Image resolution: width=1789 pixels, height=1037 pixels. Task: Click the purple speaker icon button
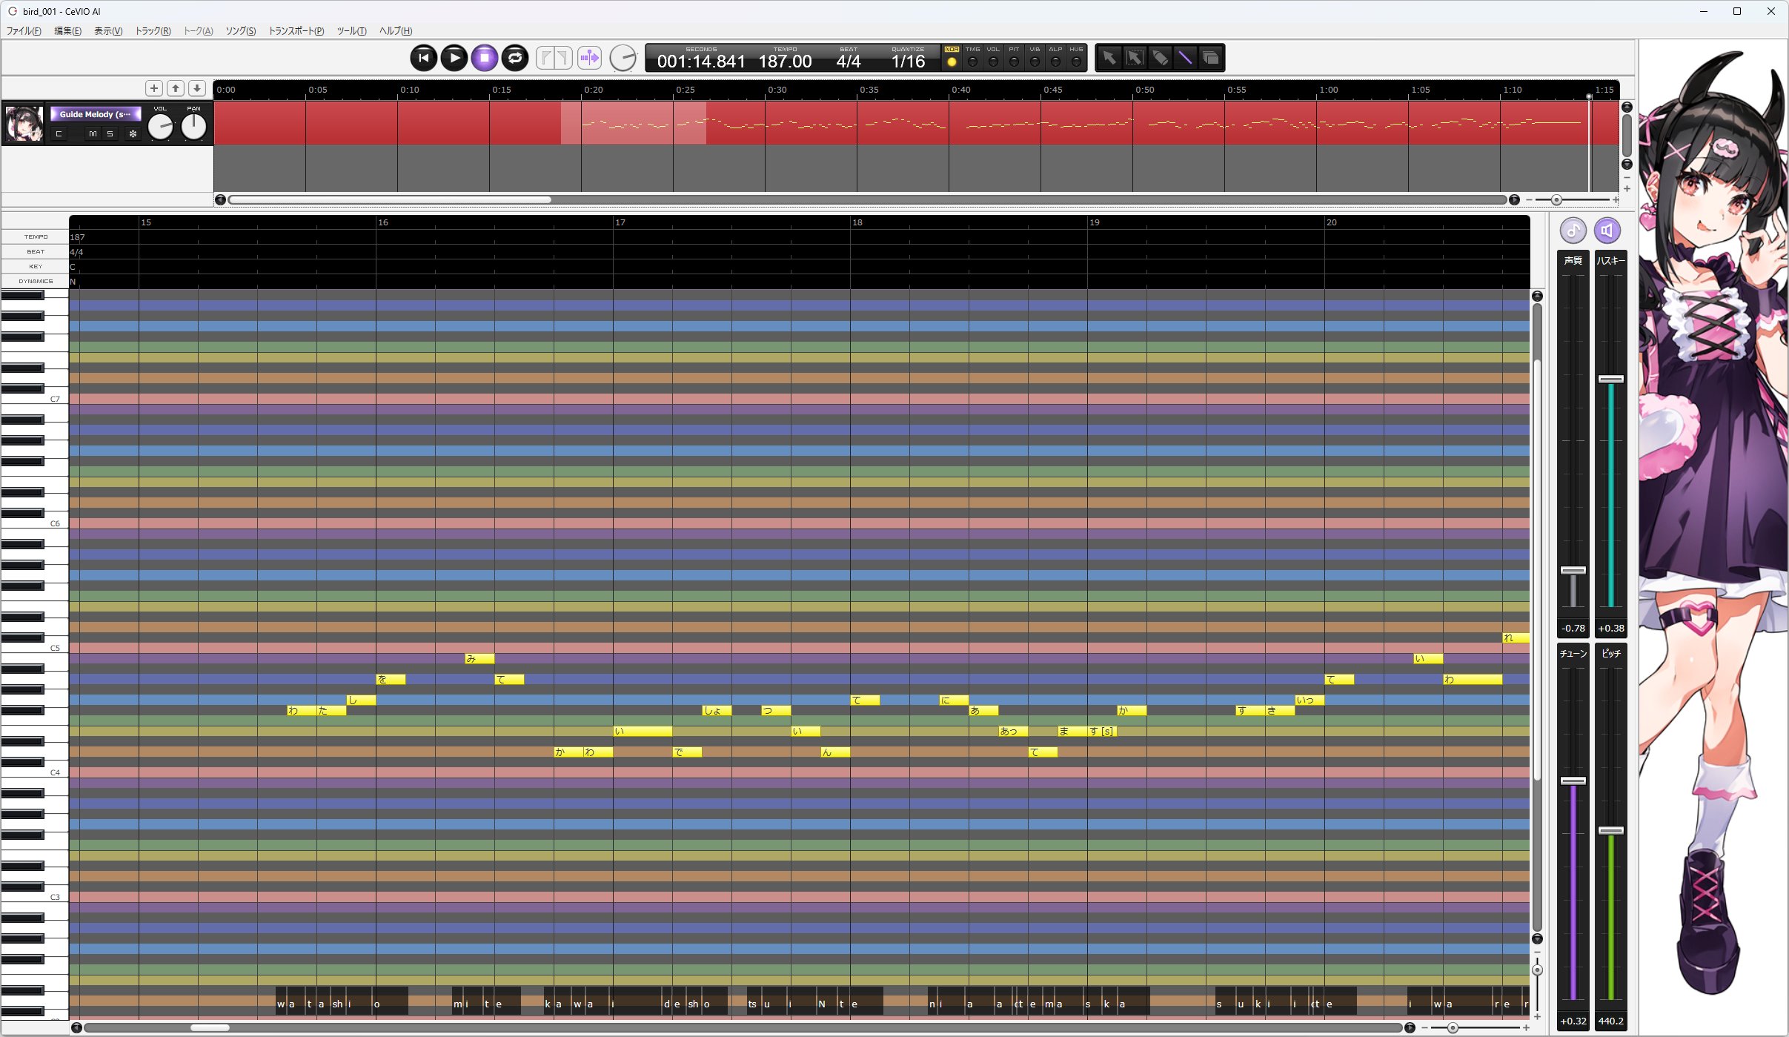coord(1607,231)
